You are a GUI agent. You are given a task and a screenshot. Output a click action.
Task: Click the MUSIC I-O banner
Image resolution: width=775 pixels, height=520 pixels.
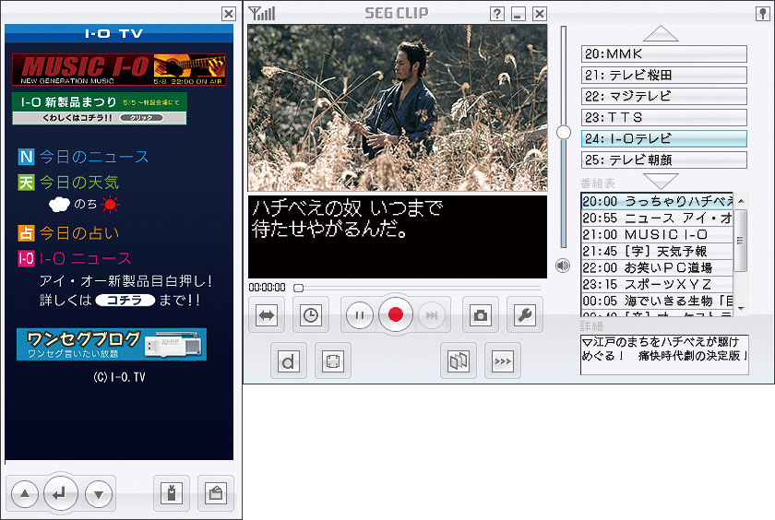click(119, 70)
